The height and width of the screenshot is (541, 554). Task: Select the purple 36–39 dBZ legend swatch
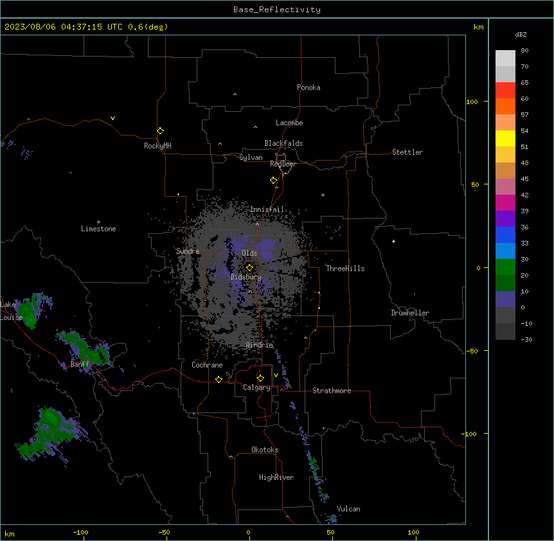coord(505,219)
